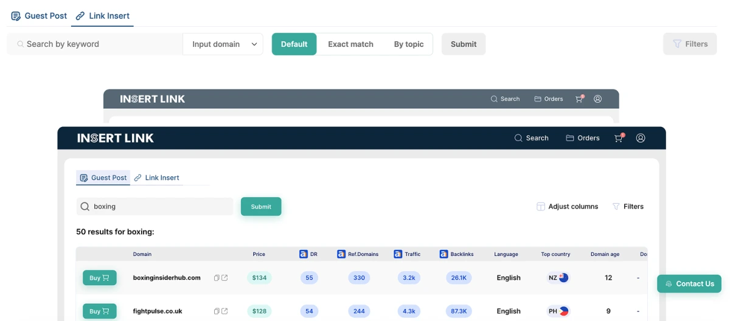Image resolution: width=730 pixels, height=321 pixels.
Task: Open external link icon for fightpulse.co.uk
Action: [x=224, y=311]
